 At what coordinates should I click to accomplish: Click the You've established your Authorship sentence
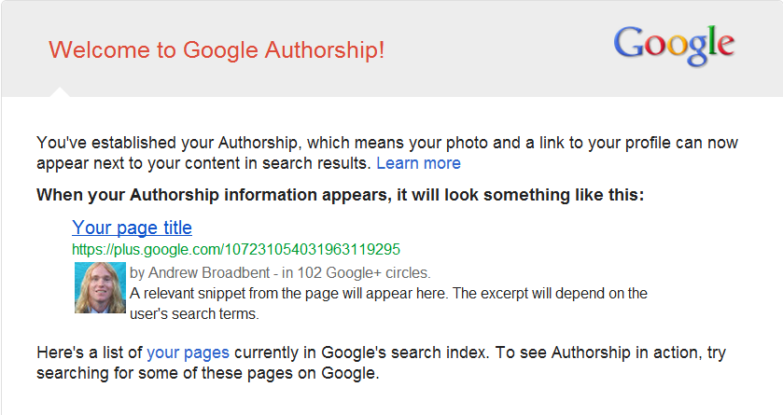click(387, 143)
